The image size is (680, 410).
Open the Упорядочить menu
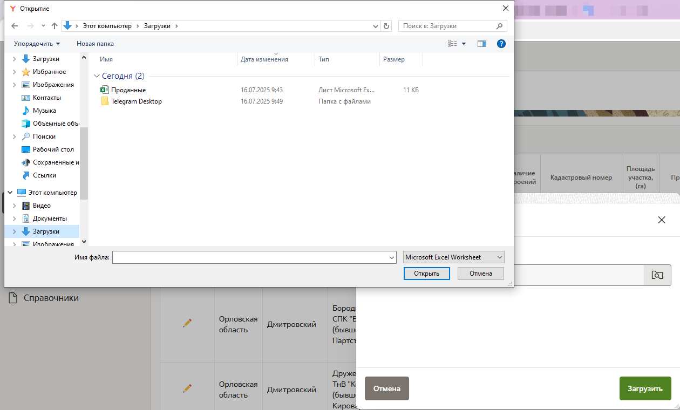tap(37, 44)
